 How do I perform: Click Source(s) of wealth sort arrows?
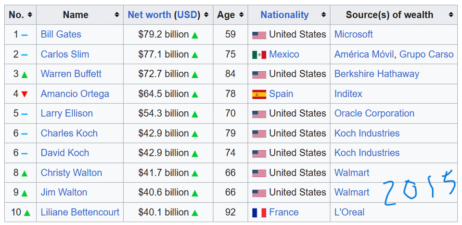pyautogui.click(x=451, y=15)
